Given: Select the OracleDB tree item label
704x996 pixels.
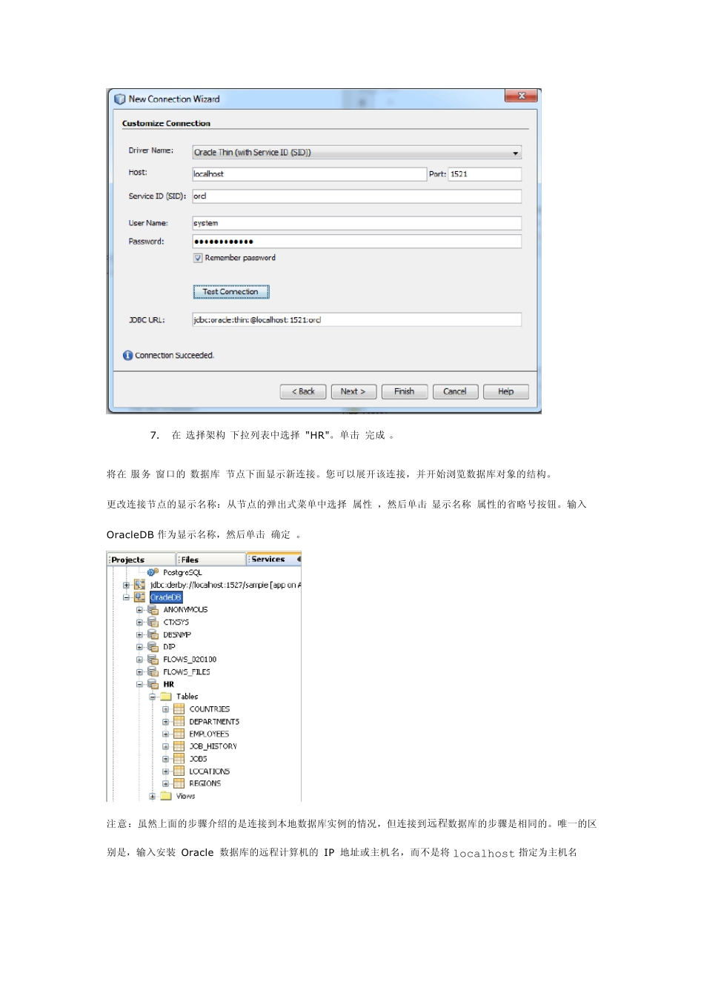Looking at the screenshot, I should click(x=166, y=597).
